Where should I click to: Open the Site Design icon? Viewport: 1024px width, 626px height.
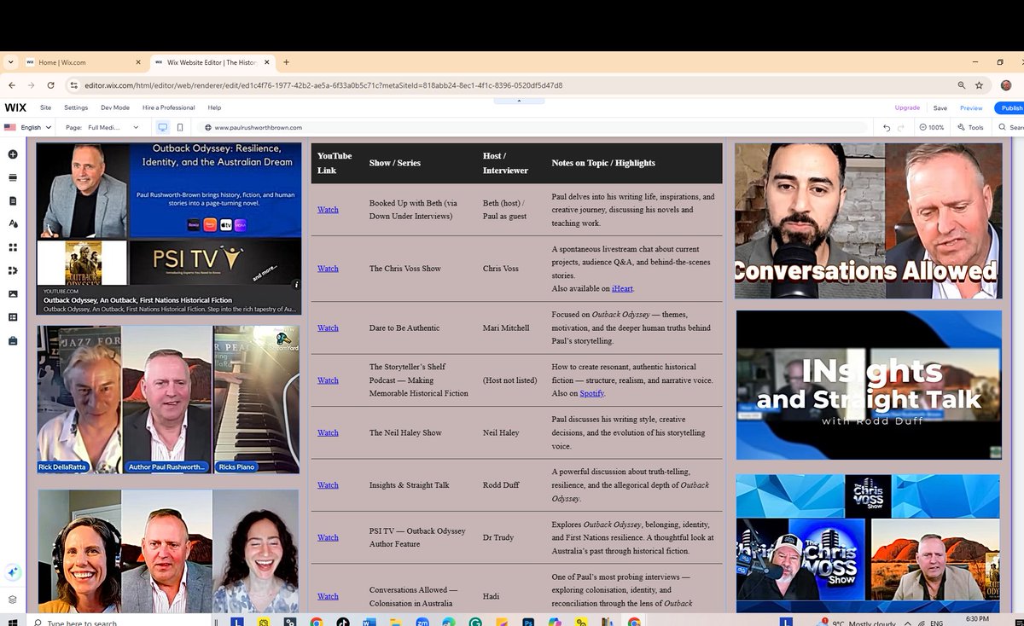13,224
